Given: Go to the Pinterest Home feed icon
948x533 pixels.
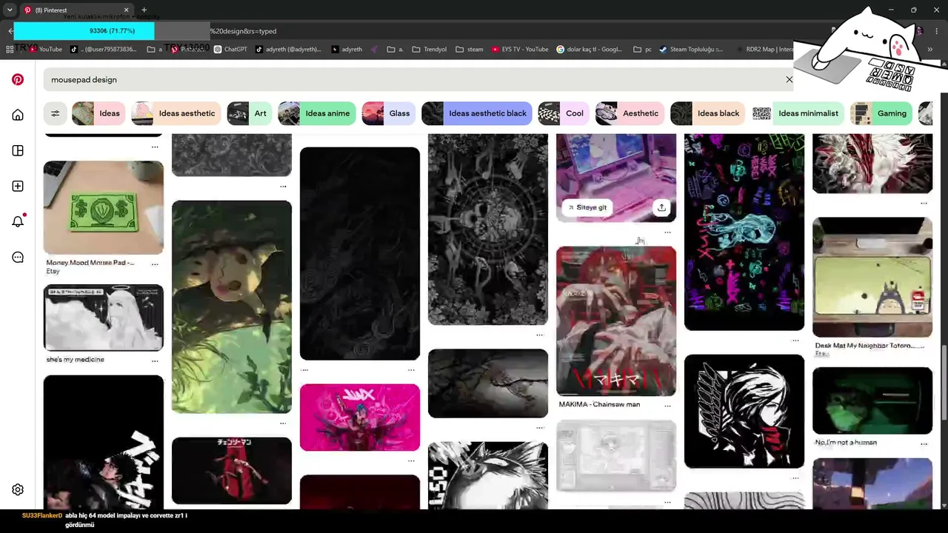Looking at the screenshot, I should [x=18, y=115].
